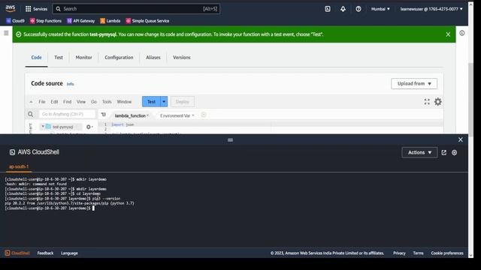
Task: Open the Services grid menu
Action: click(36, 9)
